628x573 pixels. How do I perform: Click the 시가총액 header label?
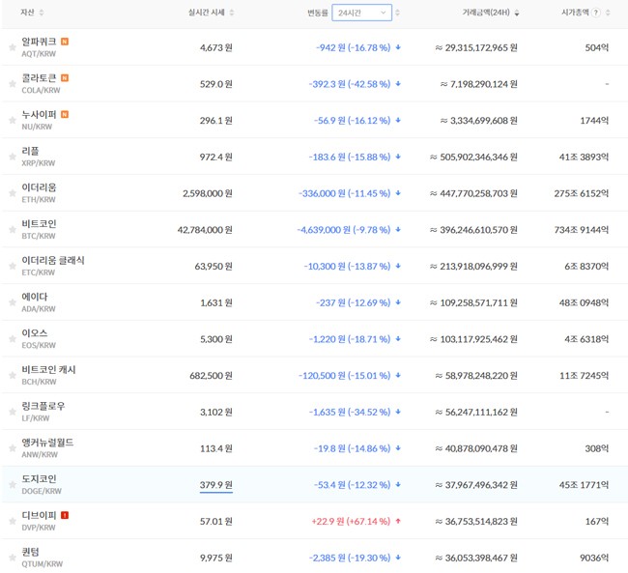click(x=575, y=13)
